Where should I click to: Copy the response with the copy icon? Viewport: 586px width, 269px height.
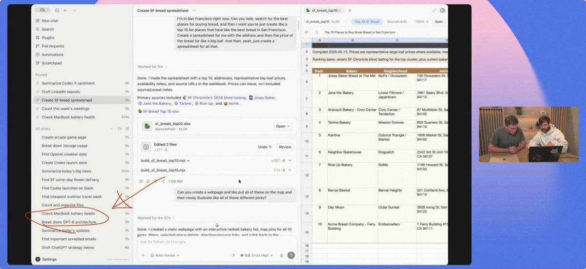point(141,181)
